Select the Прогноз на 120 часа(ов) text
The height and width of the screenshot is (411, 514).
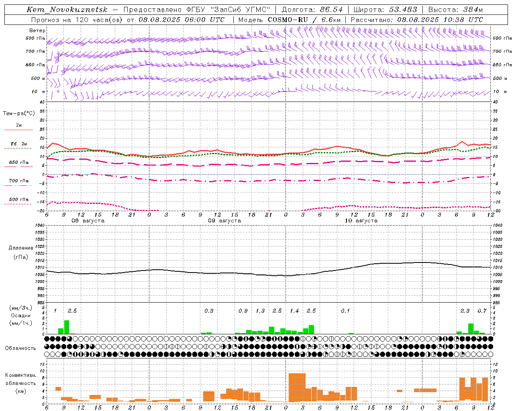coord(77,20)
